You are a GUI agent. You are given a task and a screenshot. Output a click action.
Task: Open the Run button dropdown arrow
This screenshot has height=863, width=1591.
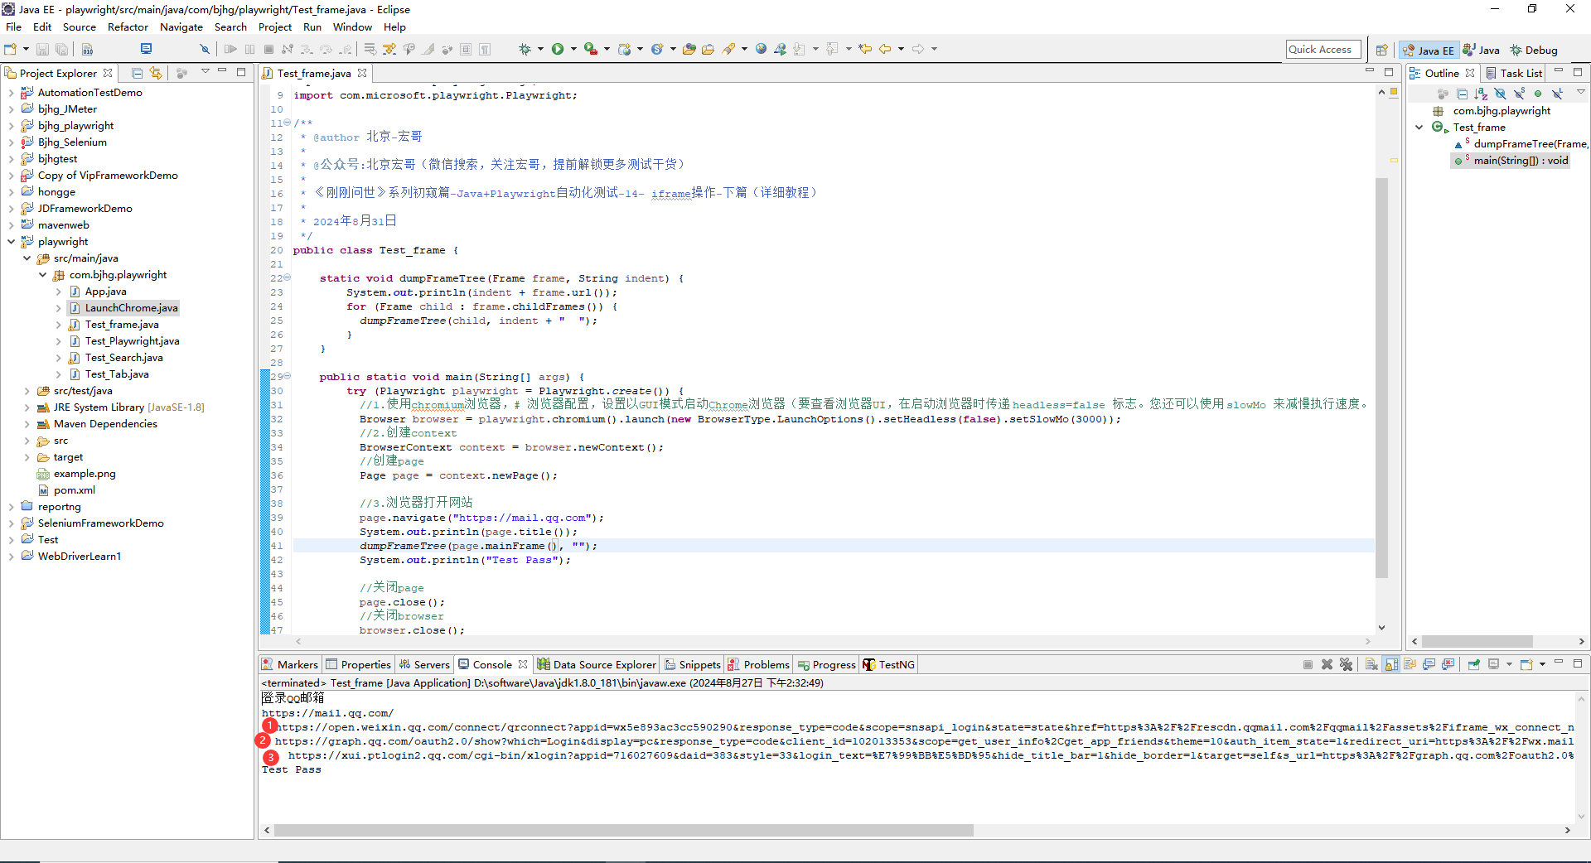tap(573, 49)
